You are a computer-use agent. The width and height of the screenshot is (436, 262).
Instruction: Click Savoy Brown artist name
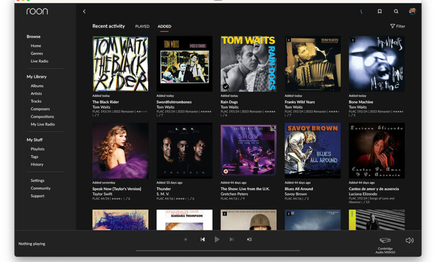[x=296, y=194]
